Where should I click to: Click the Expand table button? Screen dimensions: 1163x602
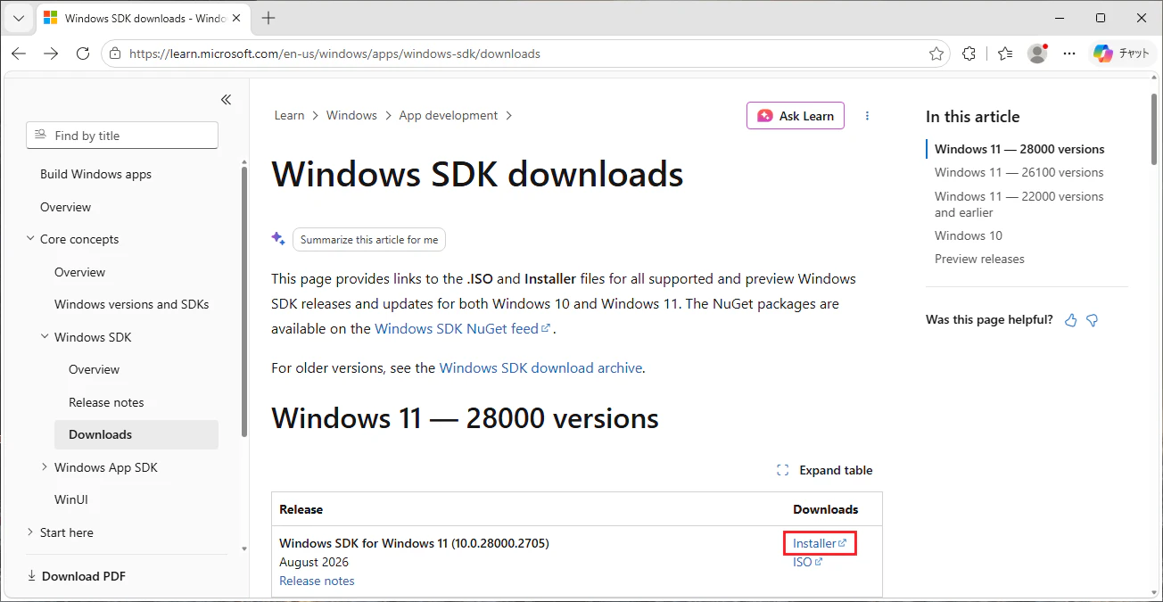coord(825,470)
